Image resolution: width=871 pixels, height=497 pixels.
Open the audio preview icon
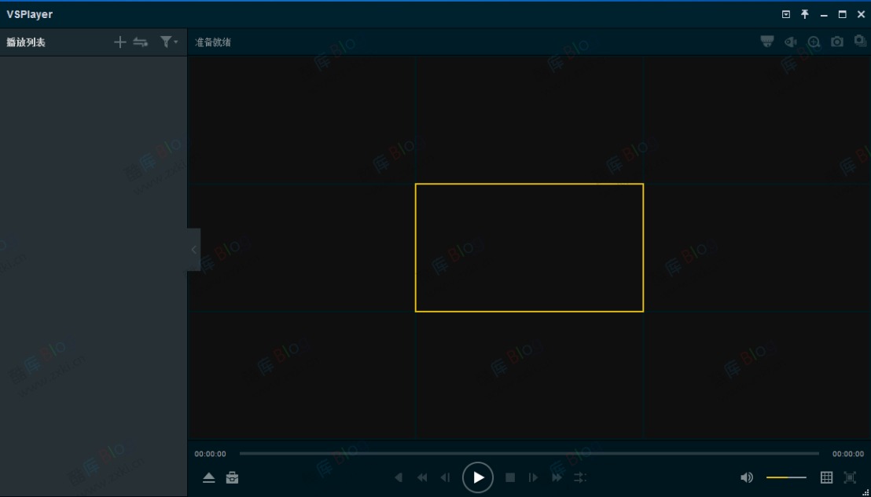790,42
